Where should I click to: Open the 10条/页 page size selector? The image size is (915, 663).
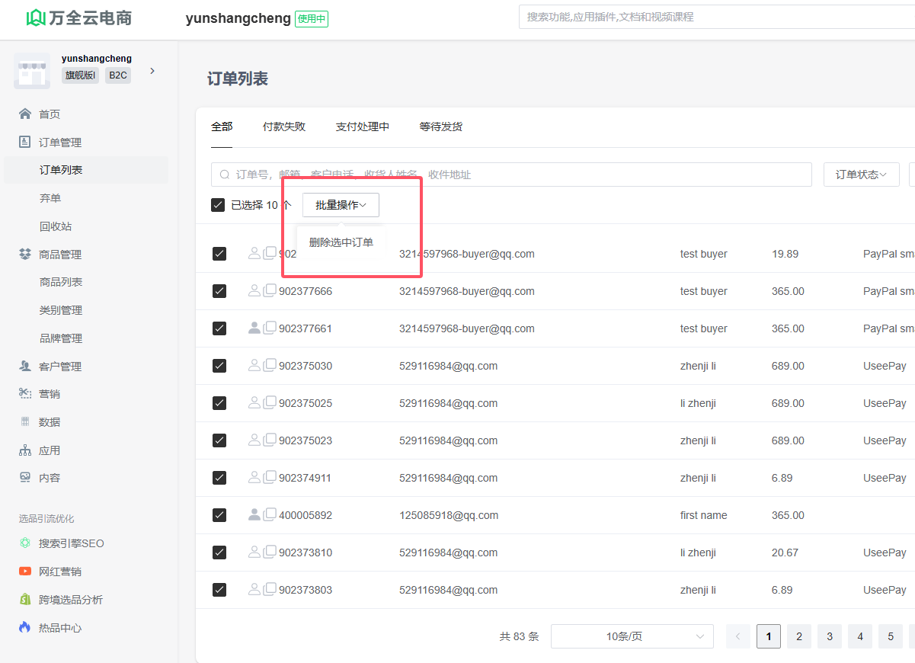click(x=632, y=636)
